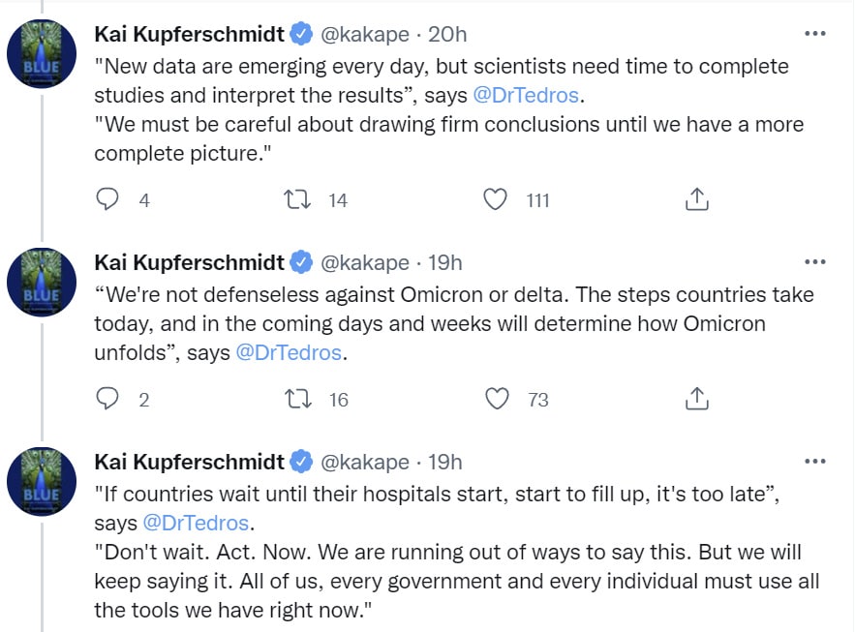View the first tweet's peacock profile avatar
This screenshot has height=632, width=855.
click(x=42, y=54)
